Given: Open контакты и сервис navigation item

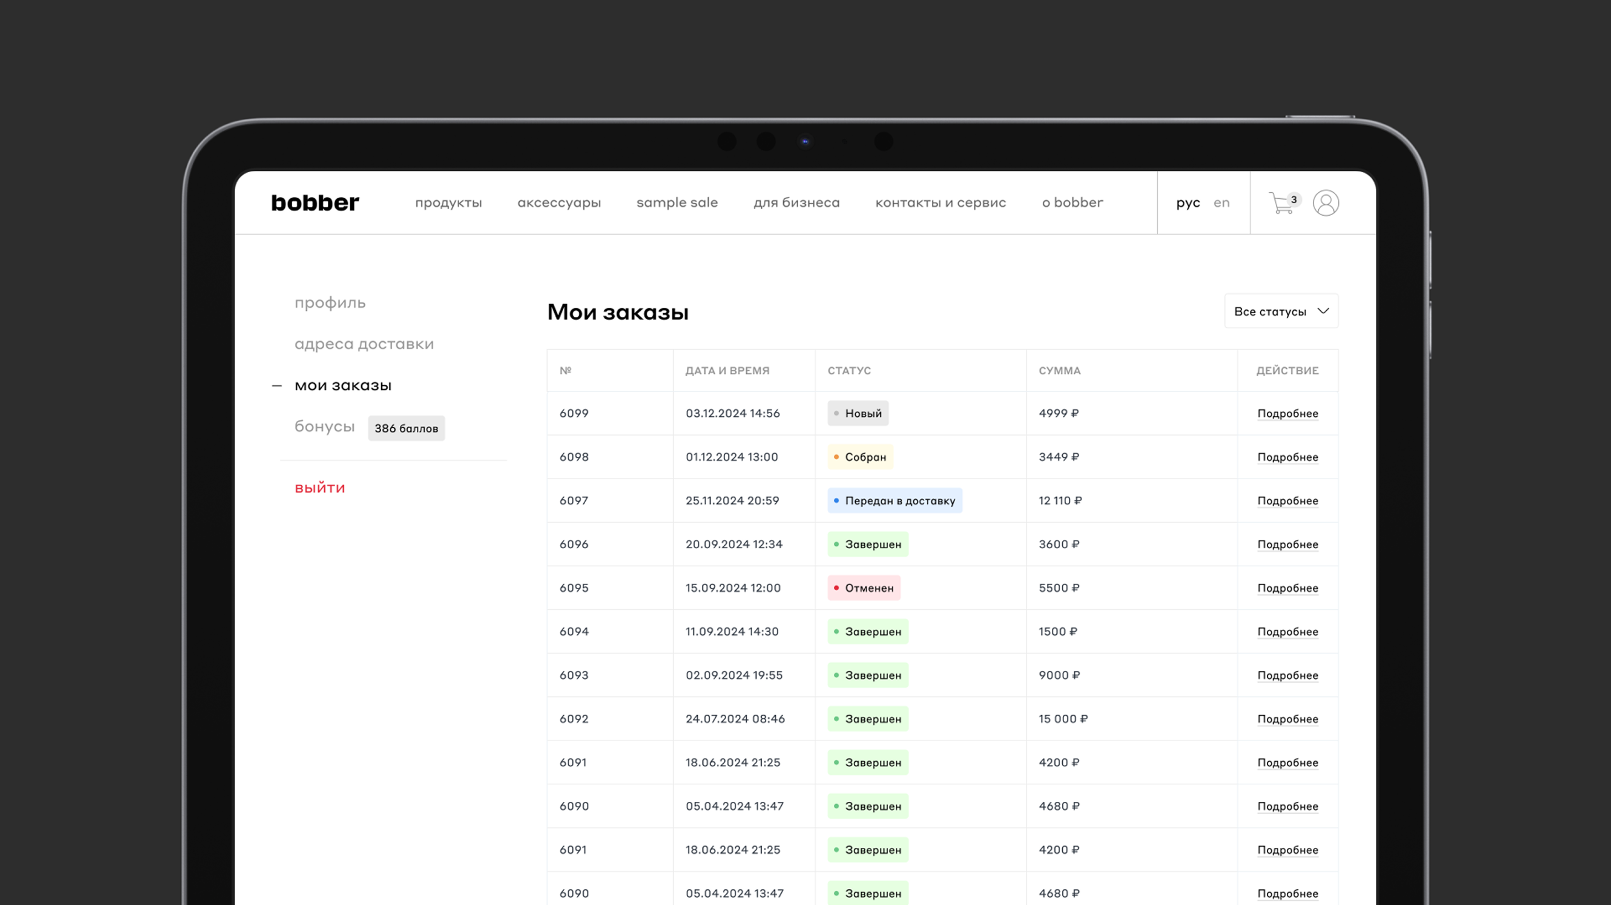Looking at the screenshot, I should [941, 202].
